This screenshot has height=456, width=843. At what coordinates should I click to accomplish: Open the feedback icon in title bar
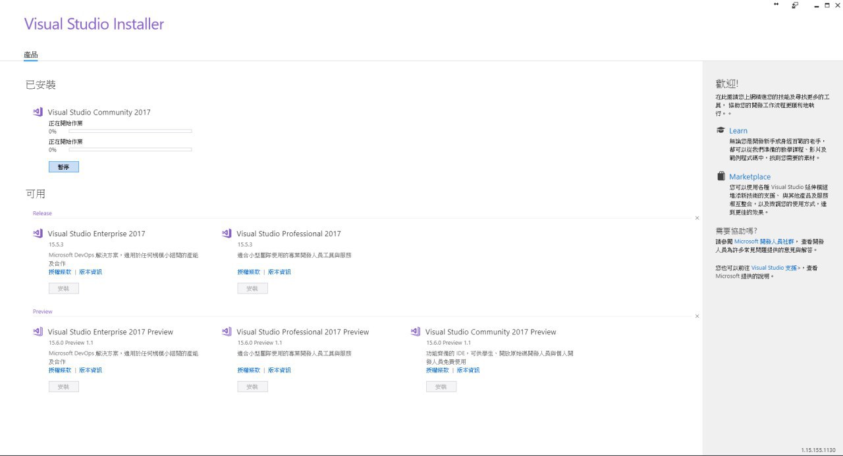coord(795,5)
